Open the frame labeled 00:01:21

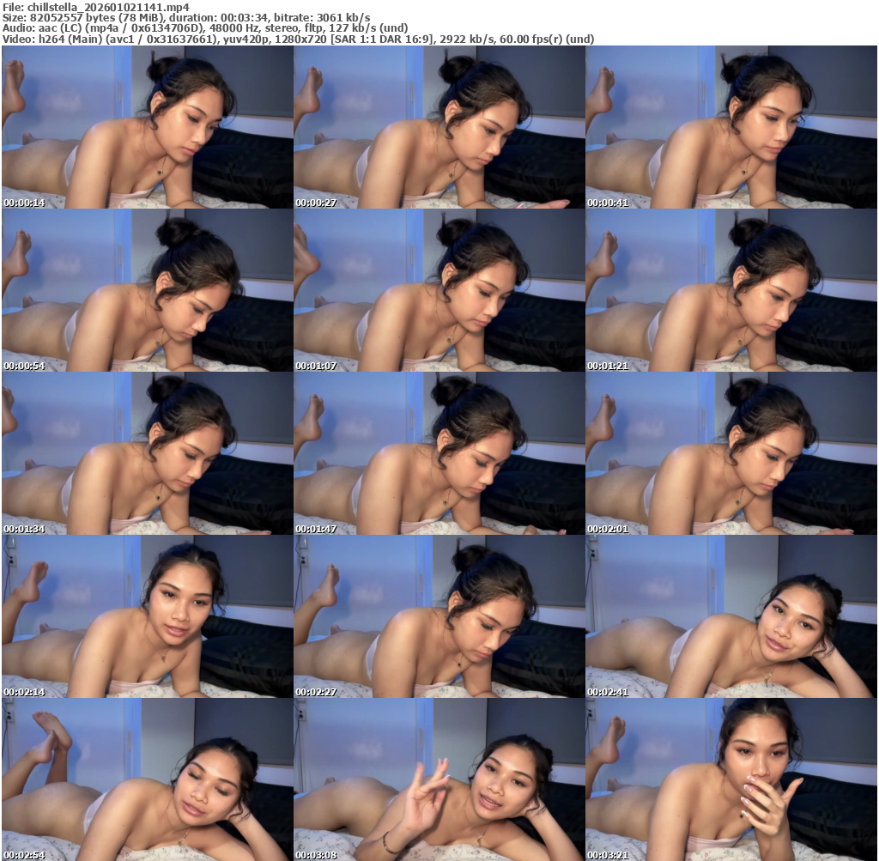click(731, 290)
